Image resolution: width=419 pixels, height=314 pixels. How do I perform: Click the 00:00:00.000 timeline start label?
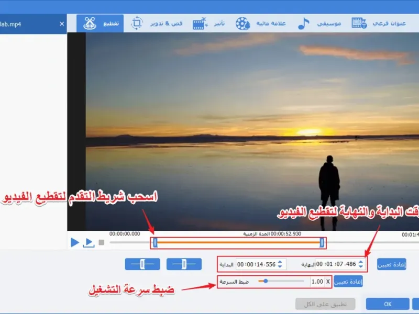(x=125, y=233)
